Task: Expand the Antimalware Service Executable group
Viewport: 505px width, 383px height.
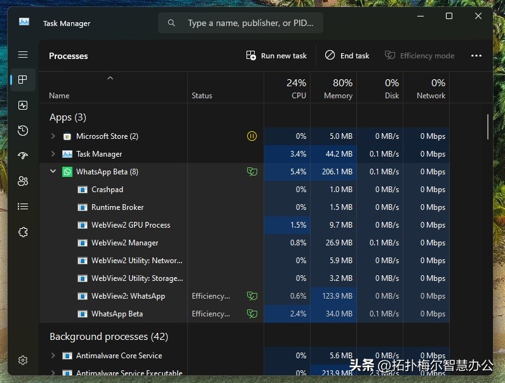Action: [53, 373]
